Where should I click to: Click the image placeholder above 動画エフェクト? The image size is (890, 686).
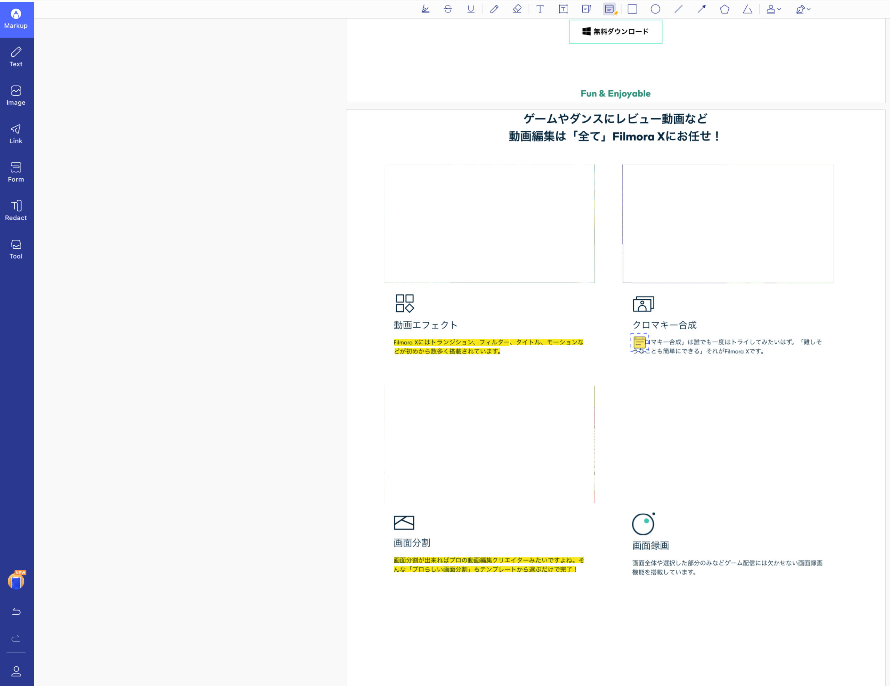tap(489, 224)
